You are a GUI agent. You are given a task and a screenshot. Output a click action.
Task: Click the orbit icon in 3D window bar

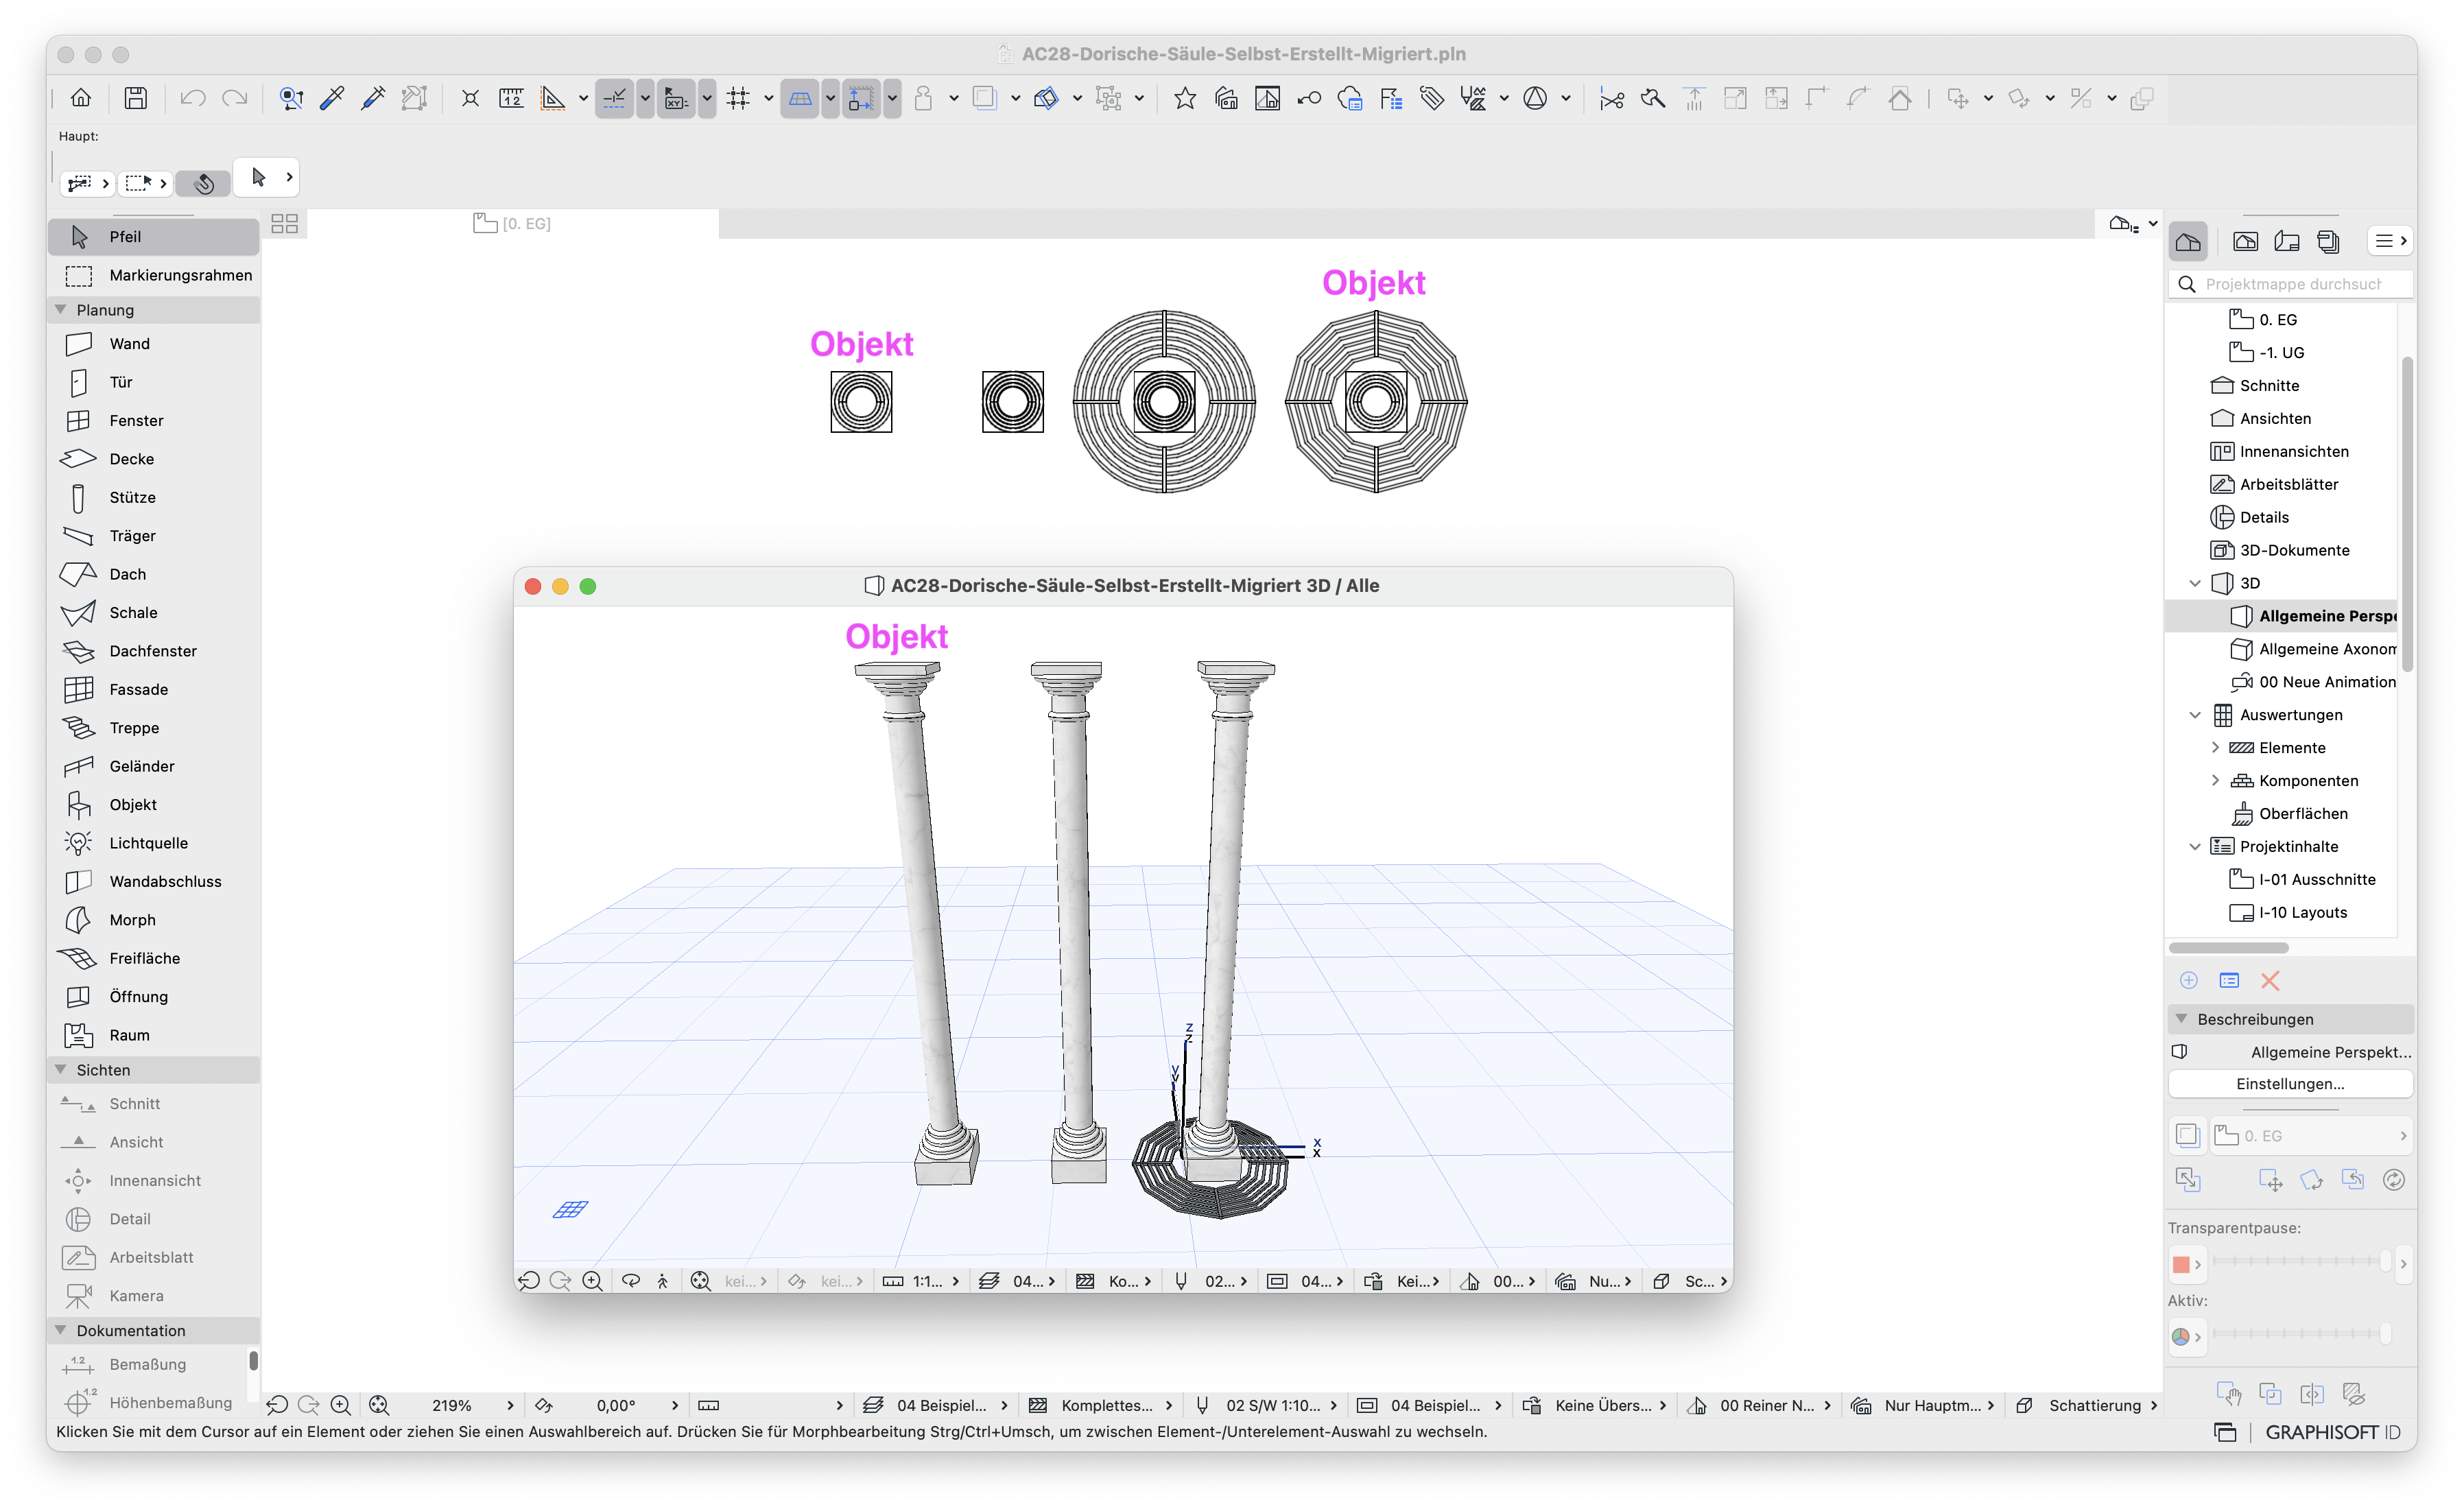(631, 1281)
